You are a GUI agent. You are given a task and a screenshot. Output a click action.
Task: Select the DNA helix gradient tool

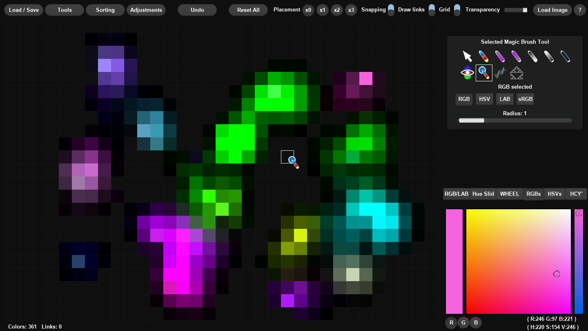(x=500, y=73)
